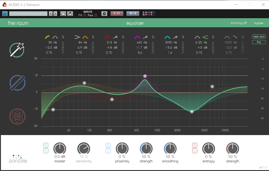Click the M/S mode button
Viewport: 269px width, 171px height.
[133, 13]
